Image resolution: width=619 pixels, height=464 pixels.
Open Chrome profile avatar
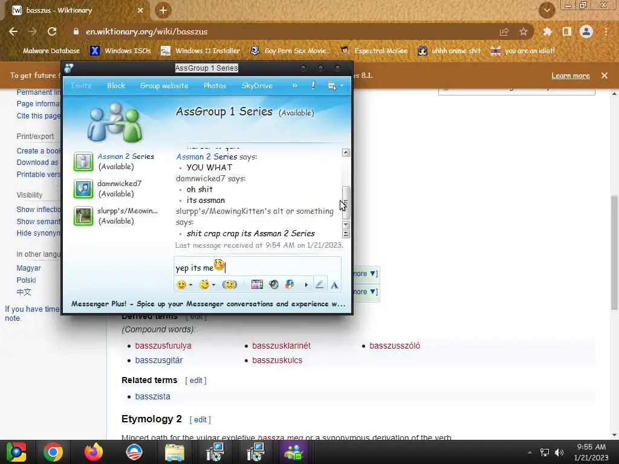[586, 31]
